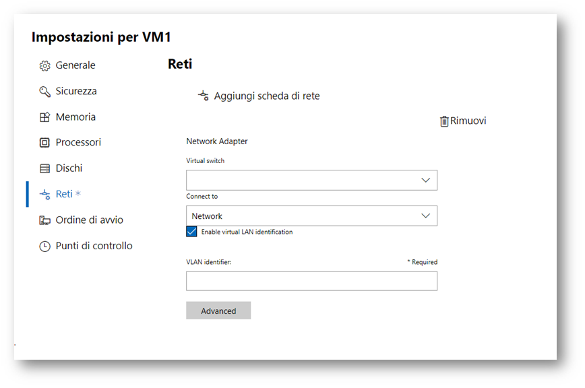The image size is (585, 388).
Task: Click the Advanced button
Action: (218, 311)
